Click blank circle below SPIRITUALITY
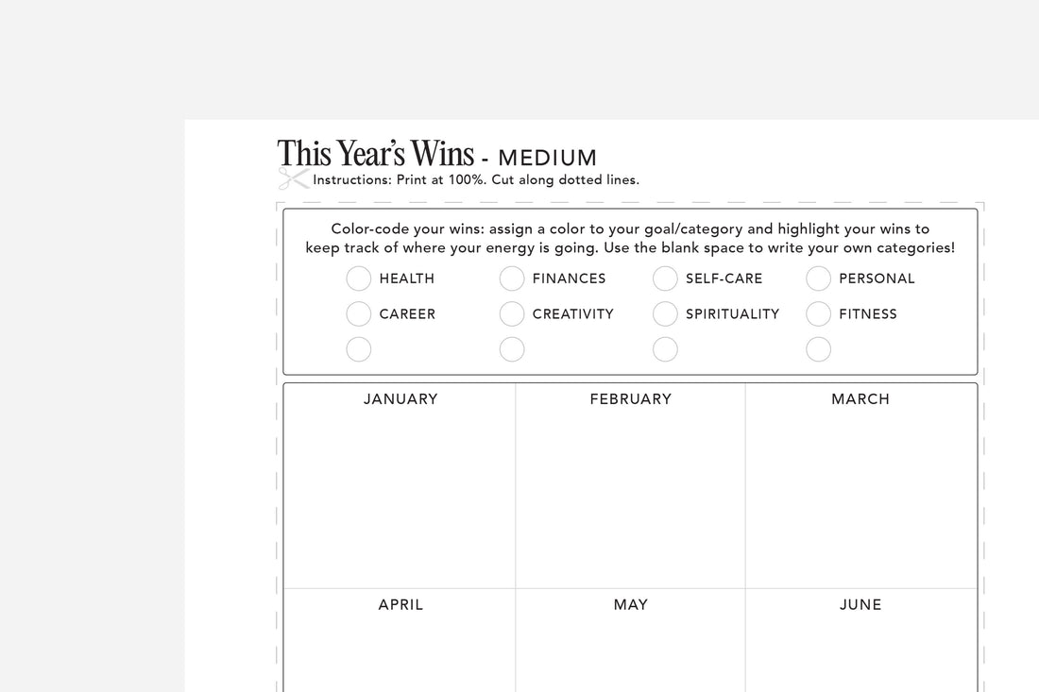The image size is (1039, 692). (665, 349)
